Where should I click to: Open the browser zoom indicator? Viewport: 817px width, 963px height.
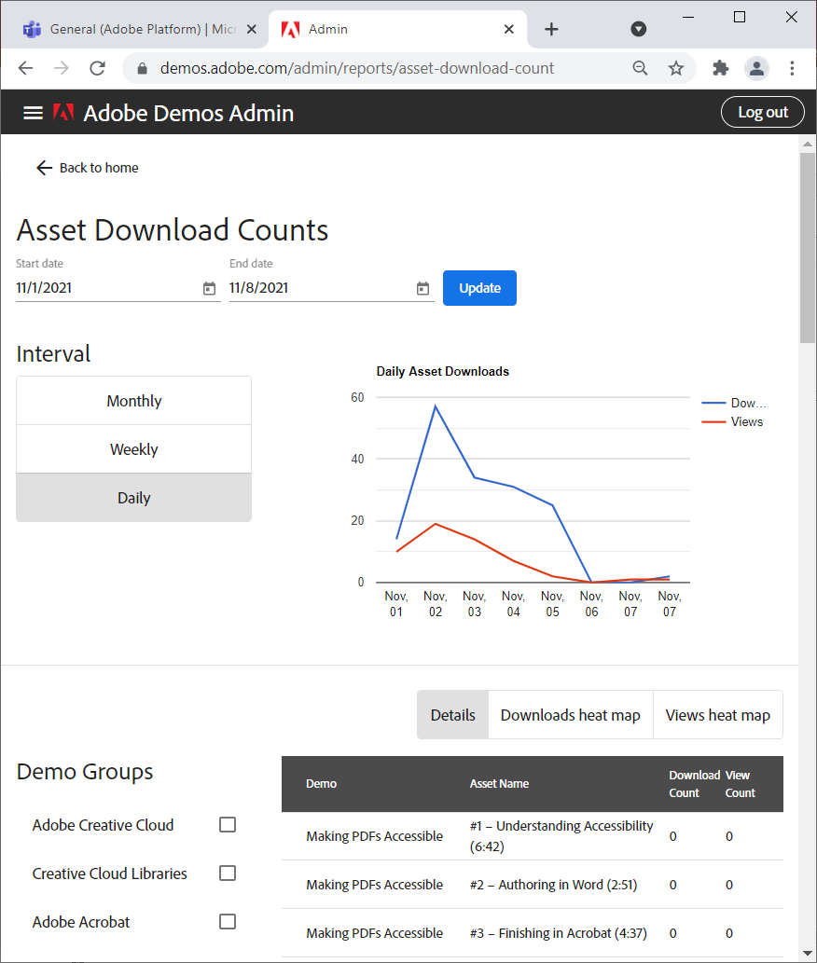click(x=640, y=68)
